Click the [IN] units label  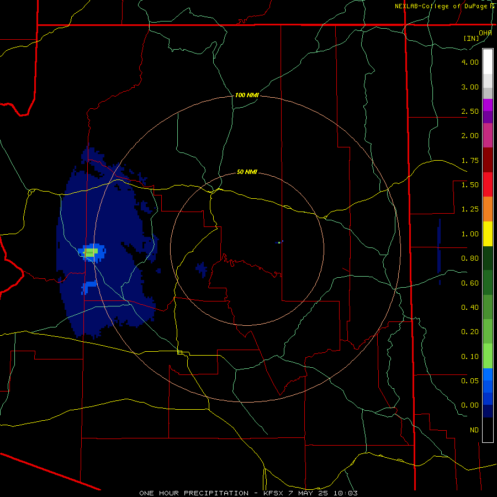coord(471,38)
